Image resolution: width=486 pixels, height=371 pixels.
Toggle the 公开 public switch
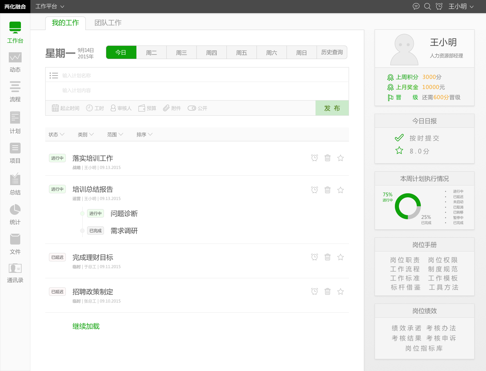tap(192, 108)
